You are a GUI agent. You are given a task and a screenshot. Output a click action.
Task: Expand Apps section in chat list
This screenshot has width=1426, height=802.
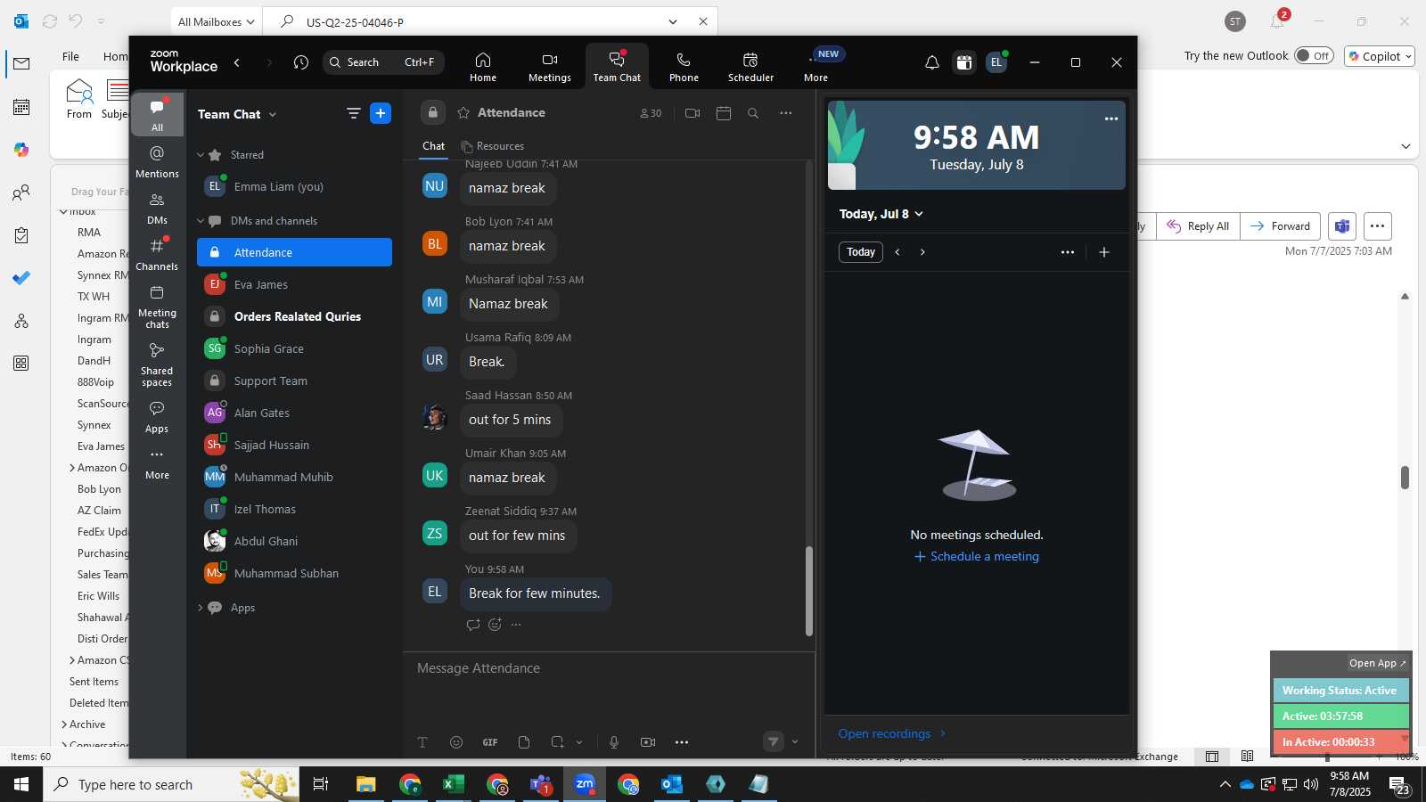coord(201,608)
